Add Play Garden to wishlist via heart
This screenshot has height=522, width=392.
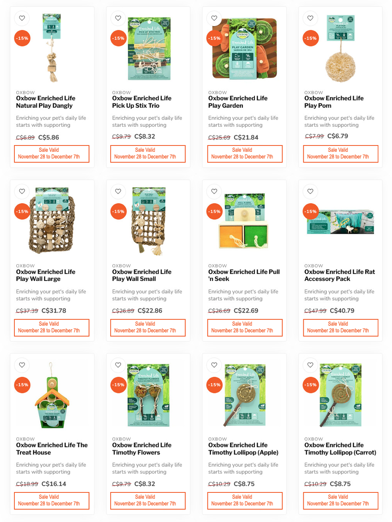coord(214,18)
